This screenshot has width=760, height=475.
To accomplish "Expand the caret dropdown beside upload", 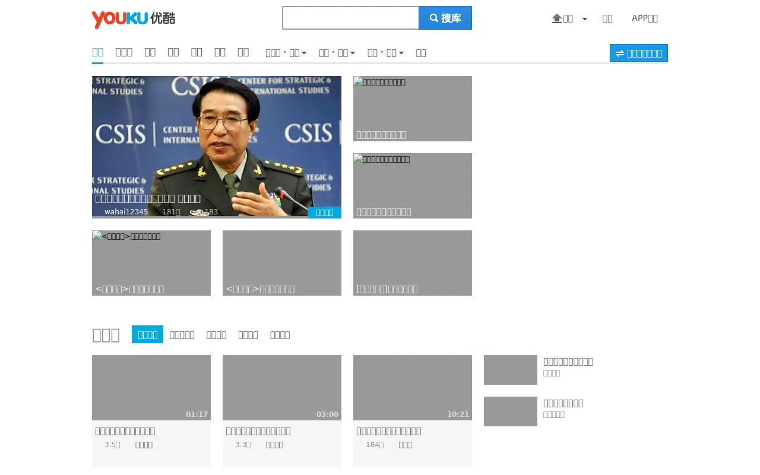I will click(x=585, y=18).
